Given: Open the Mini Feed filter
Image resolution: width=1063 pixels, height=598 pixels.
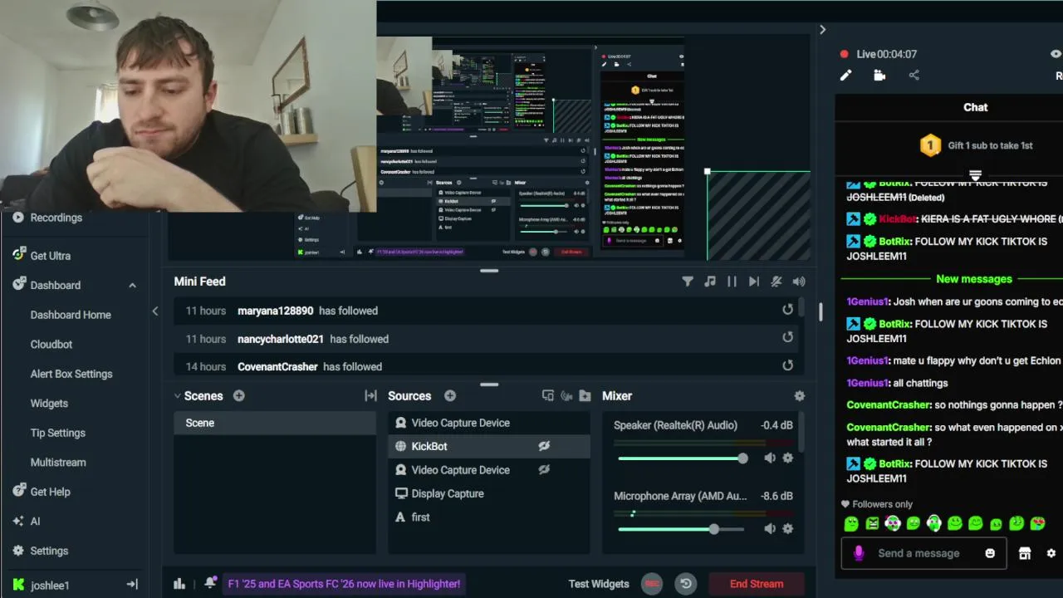Looking at the screenshot, I should point(688,282).
